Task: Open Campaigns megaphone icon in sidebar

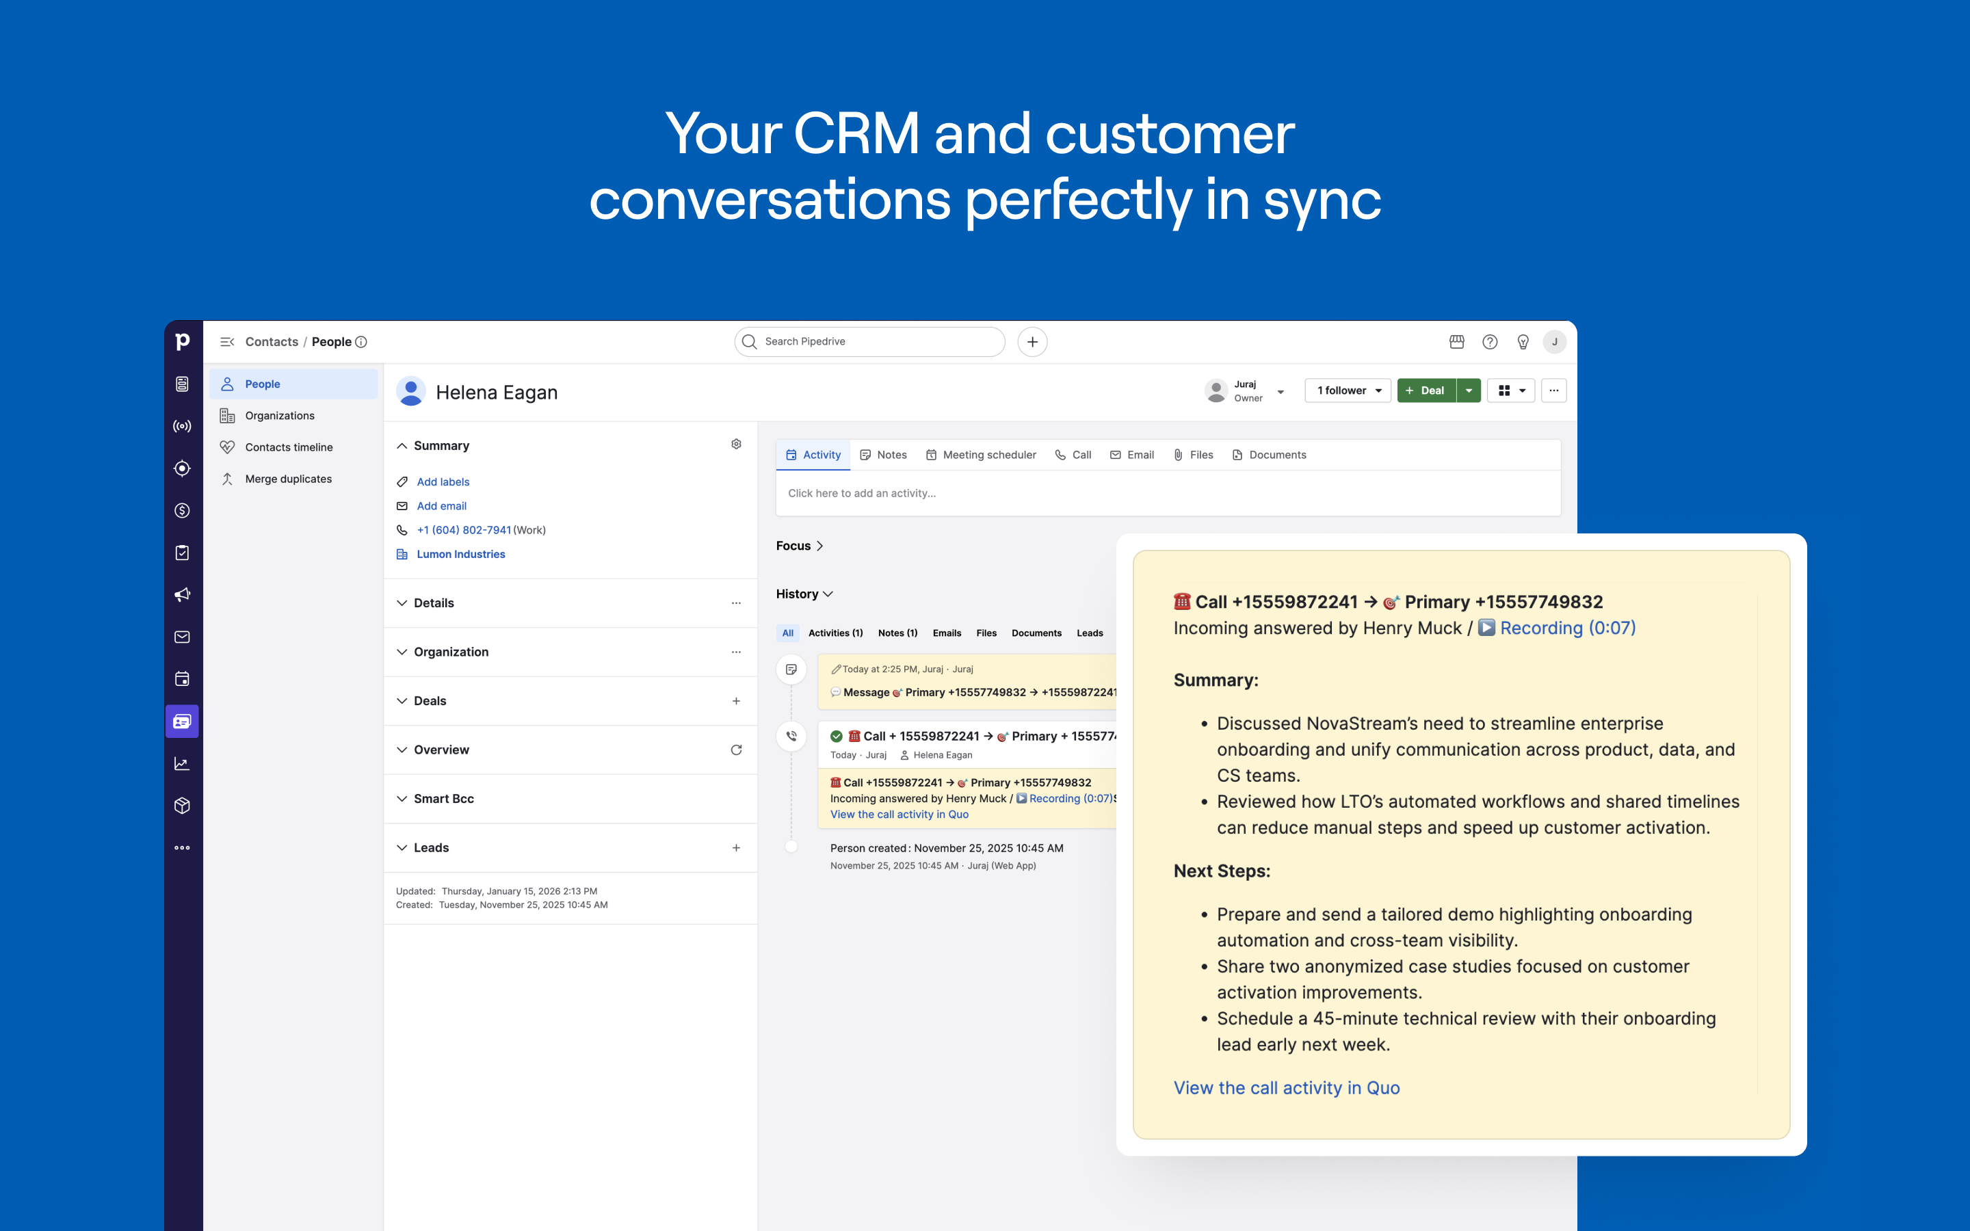Action: (x=183, y=595)
